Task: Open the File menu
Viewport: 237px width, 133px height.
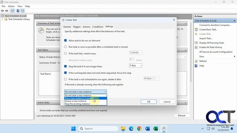Action: pos(3,6)
